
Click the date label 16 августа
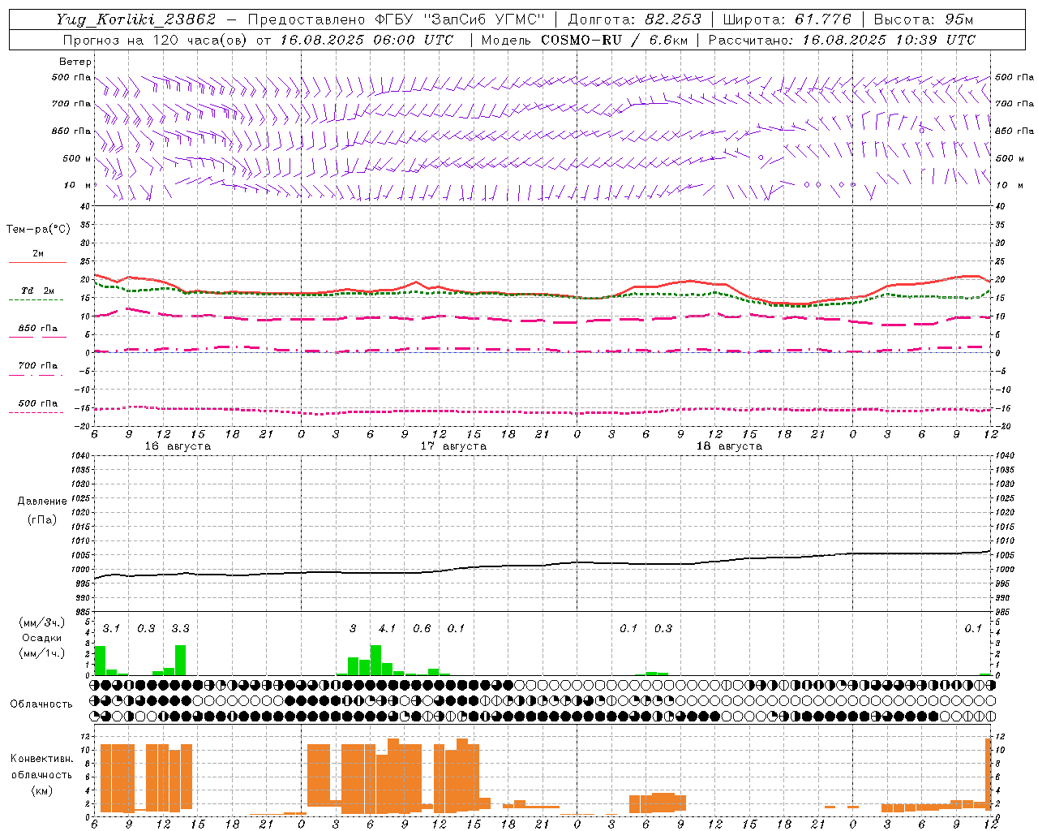point(178,446)
